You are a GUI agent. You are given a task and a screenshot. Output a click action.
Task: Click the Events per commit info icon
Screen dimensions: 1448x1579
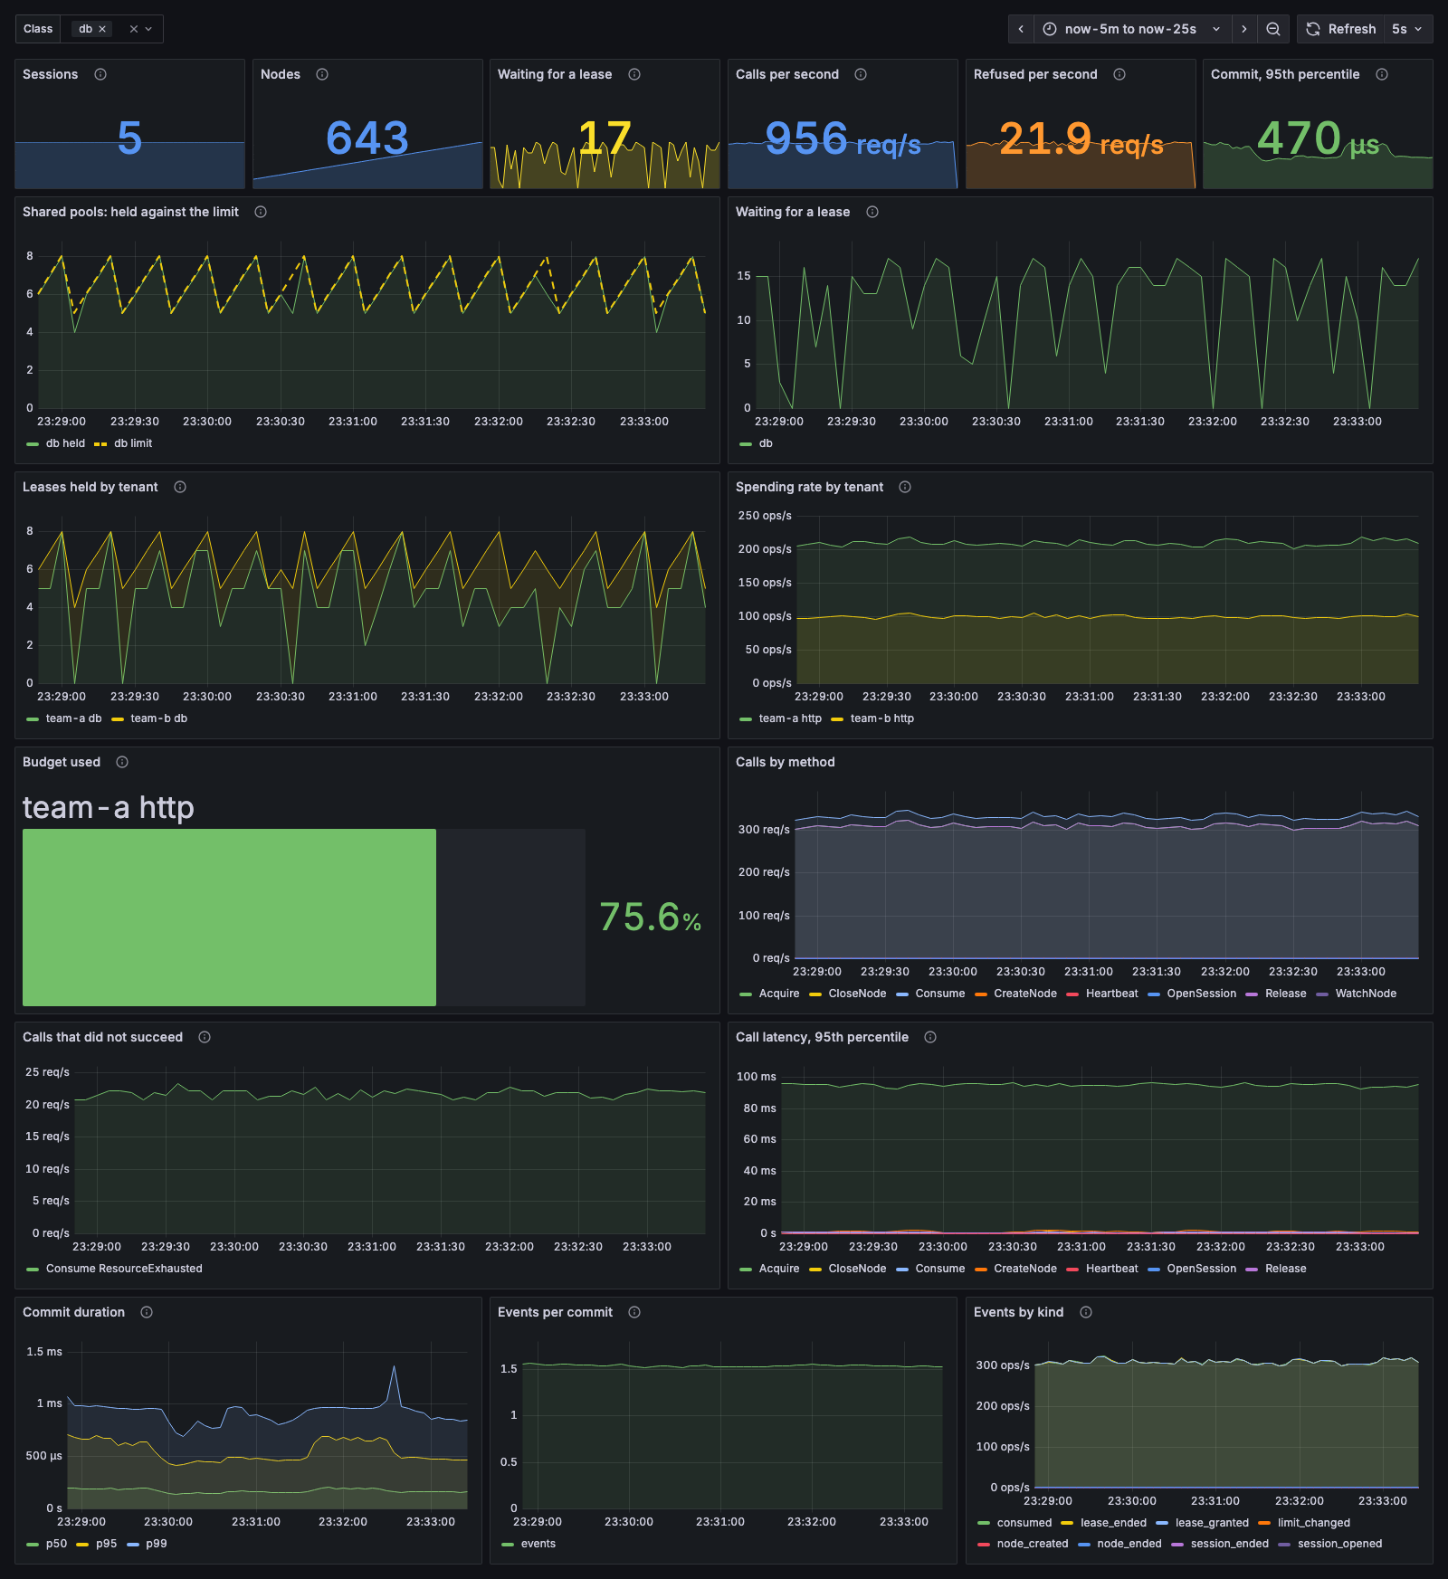pyautogui.click(x=634, y=1312)
